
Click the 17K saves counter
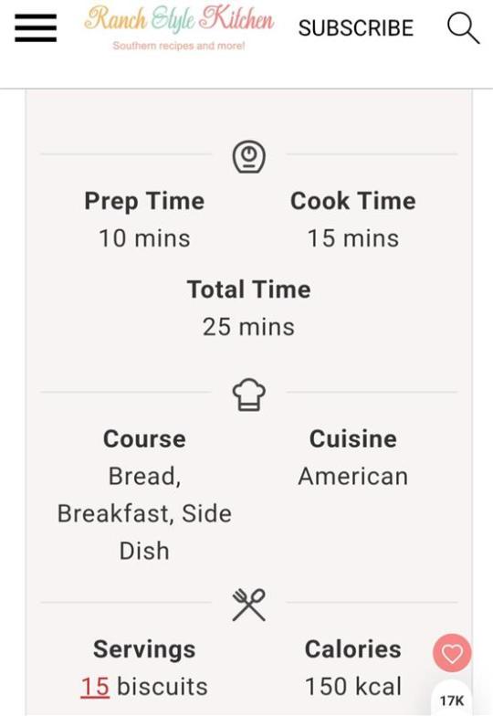pos(452,701)
